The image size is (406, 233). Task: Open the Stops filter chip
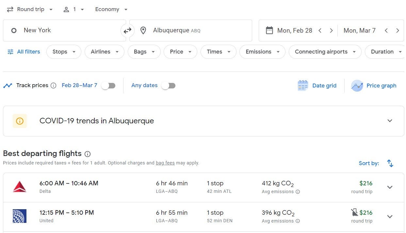click(64, 52)
